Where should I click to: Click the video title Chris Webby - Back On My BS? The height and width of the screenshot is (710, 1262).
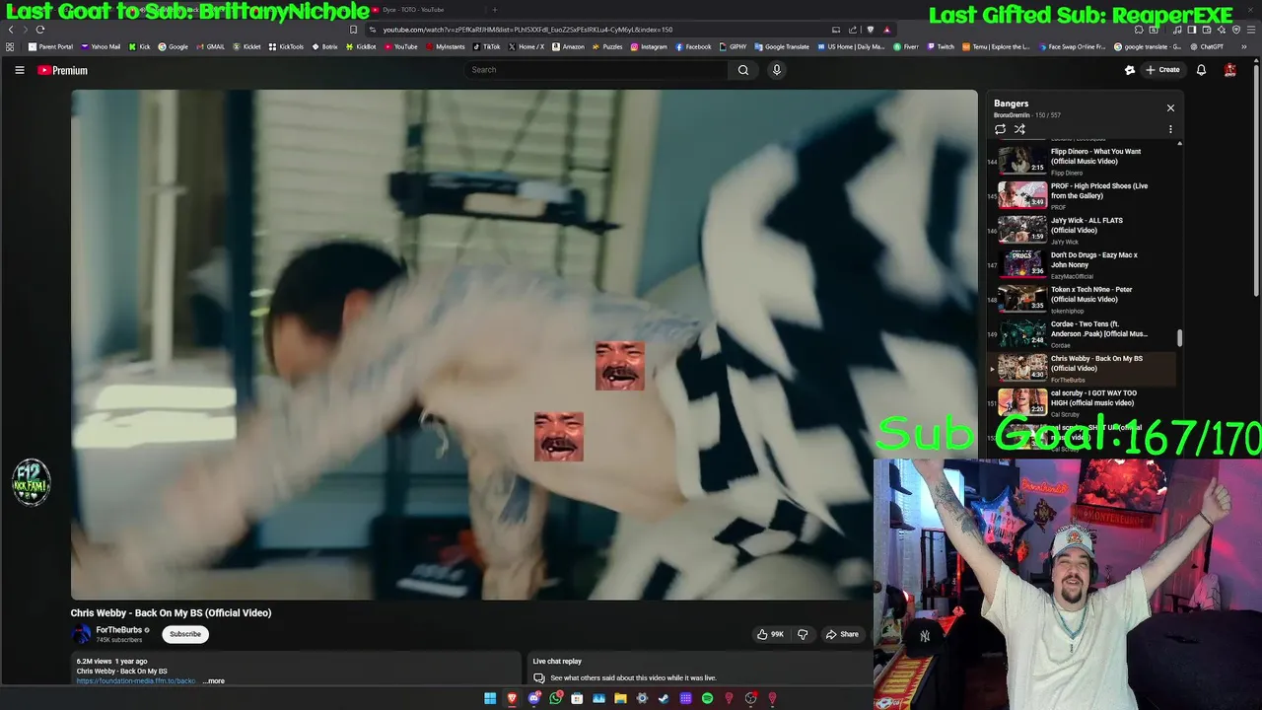pos(171,612)
